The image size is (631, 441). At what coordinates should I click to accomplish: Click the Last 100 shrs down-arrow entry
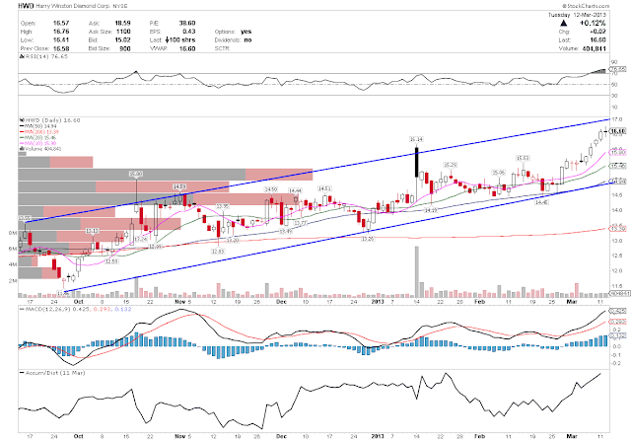click(x=179, y=39)
